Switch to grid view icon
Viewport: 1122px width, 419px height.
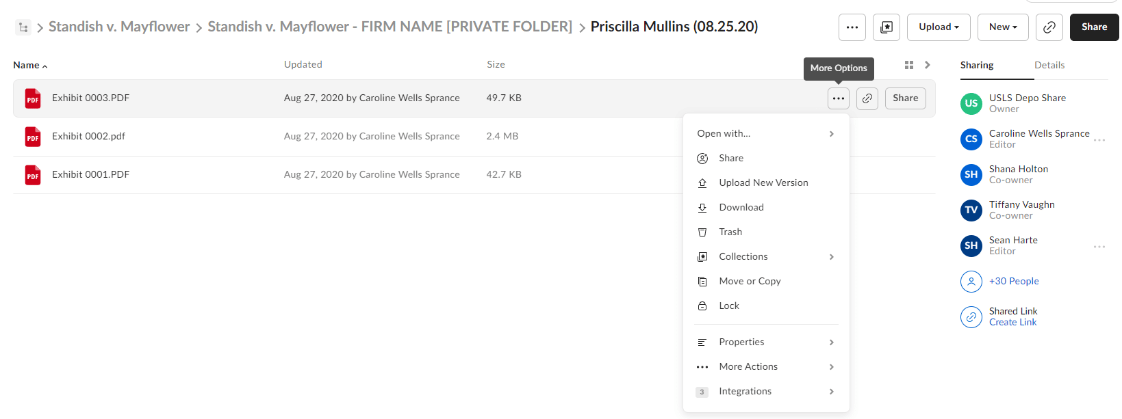[x=909, y=65]
